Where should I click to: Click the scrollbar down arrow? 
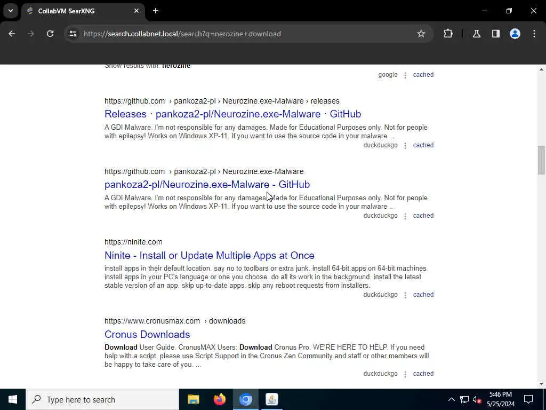[541, 384]
